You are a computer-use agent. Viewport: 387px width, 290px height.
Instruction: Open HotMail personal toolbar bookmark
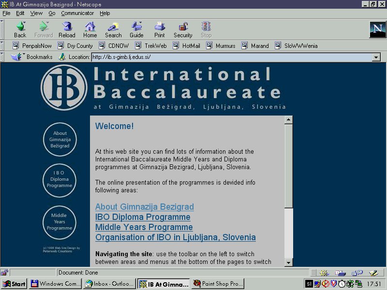[x=186, y=45]
